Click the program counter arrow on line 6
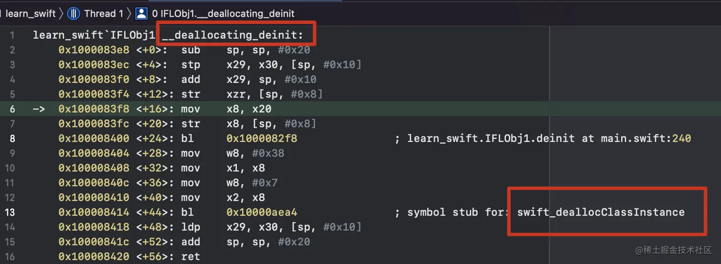Screen dimensions: 721x264 click(x=39, y=109)
